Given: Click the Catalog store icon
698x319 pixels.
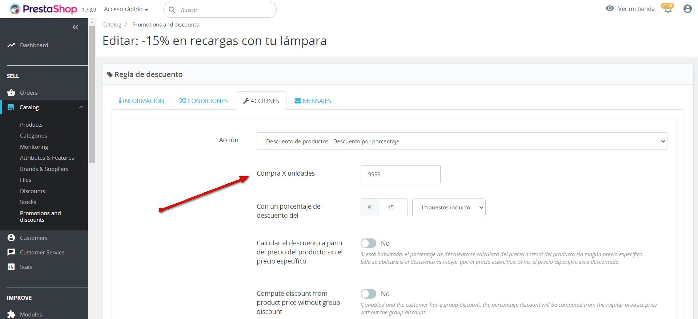Looking at the screenshot, I should click(11, 107).
